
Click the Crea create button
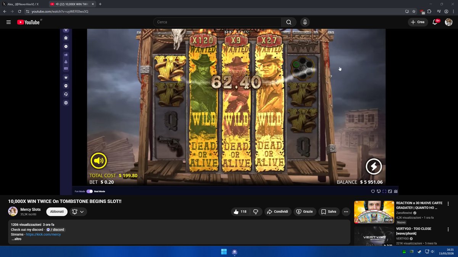coord(418,22)
